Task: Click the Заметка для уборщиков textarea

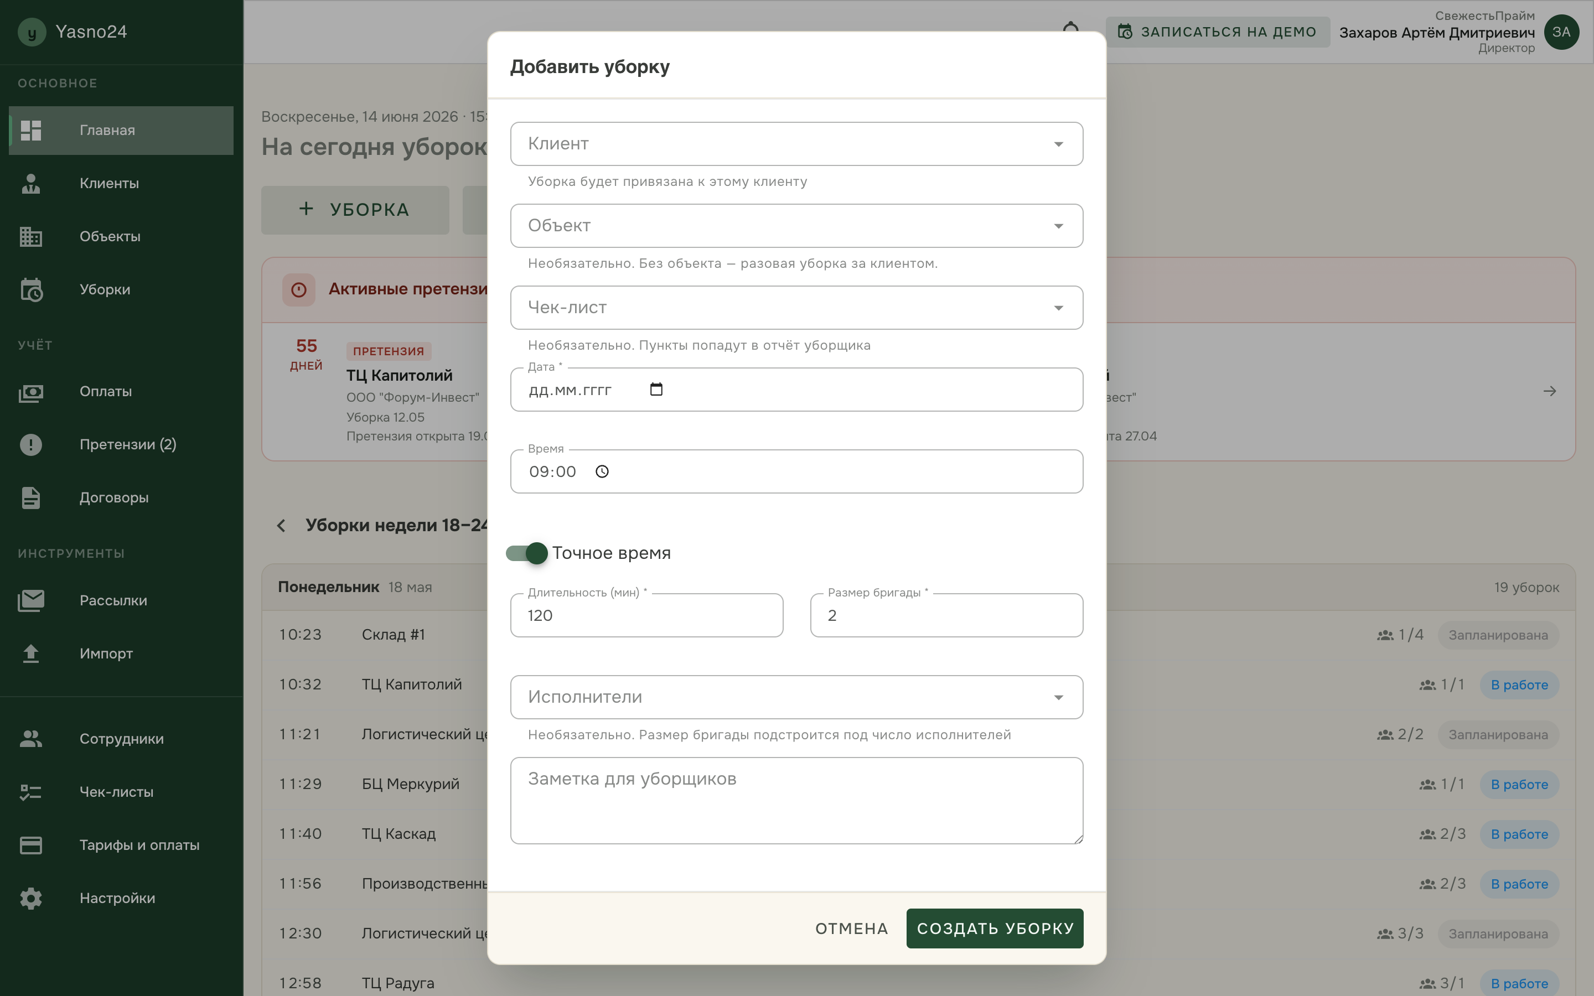Action: pos(796,800)
